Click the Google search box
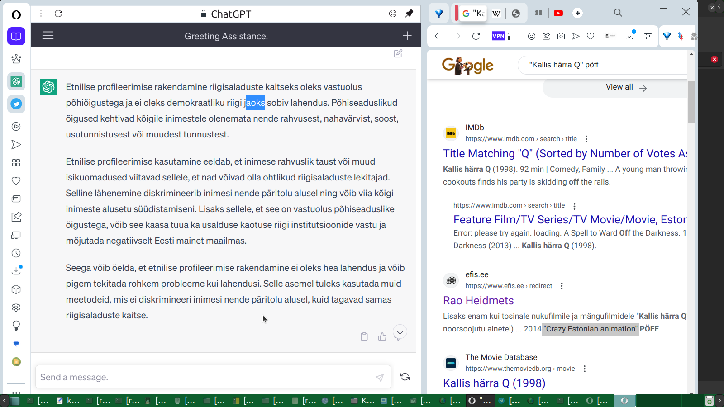The image size is (724, 407). tap(603, 65)
